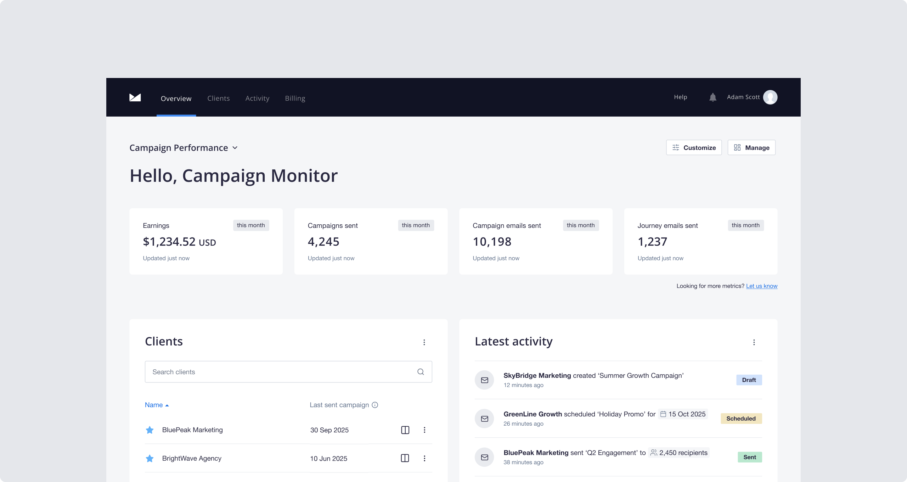Open the notifications bell

tap(713, 97)
